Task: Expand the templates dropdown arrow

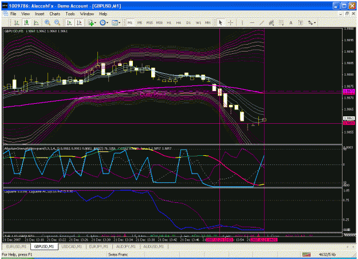Action: 119,23
